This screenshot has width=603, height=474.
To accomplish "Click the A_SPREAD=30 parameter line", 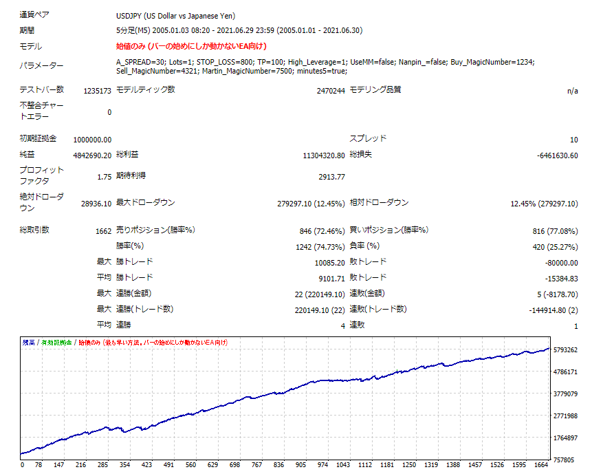I will (325, 62).
